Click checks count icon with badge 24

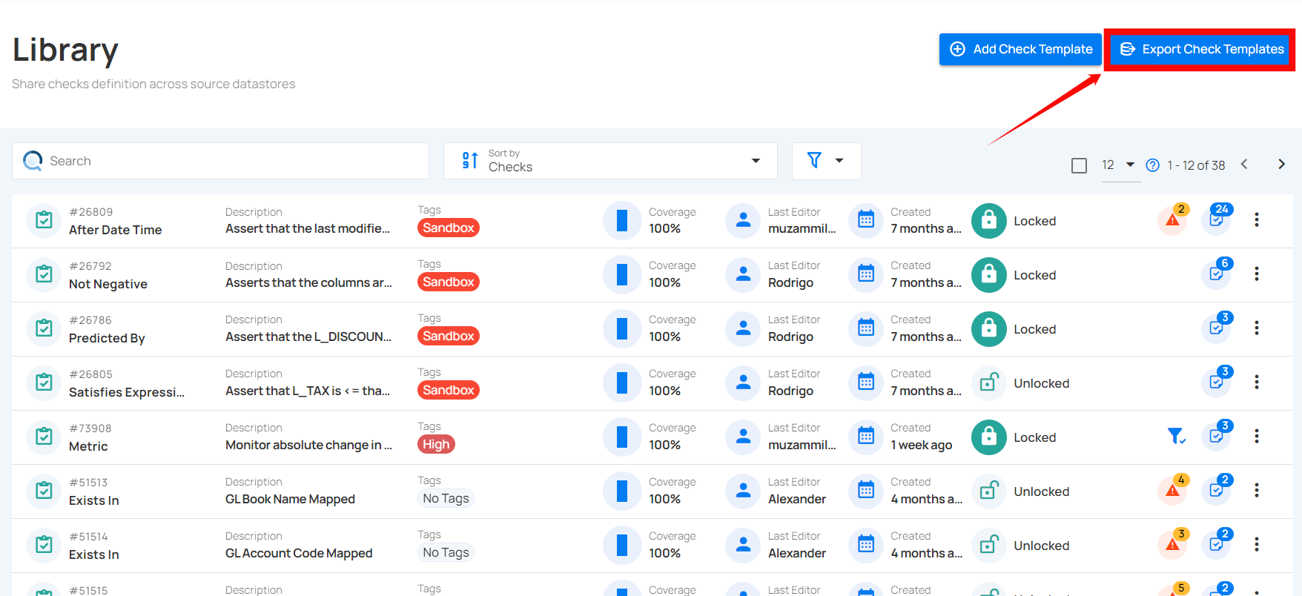click(x=1217, y=219)
